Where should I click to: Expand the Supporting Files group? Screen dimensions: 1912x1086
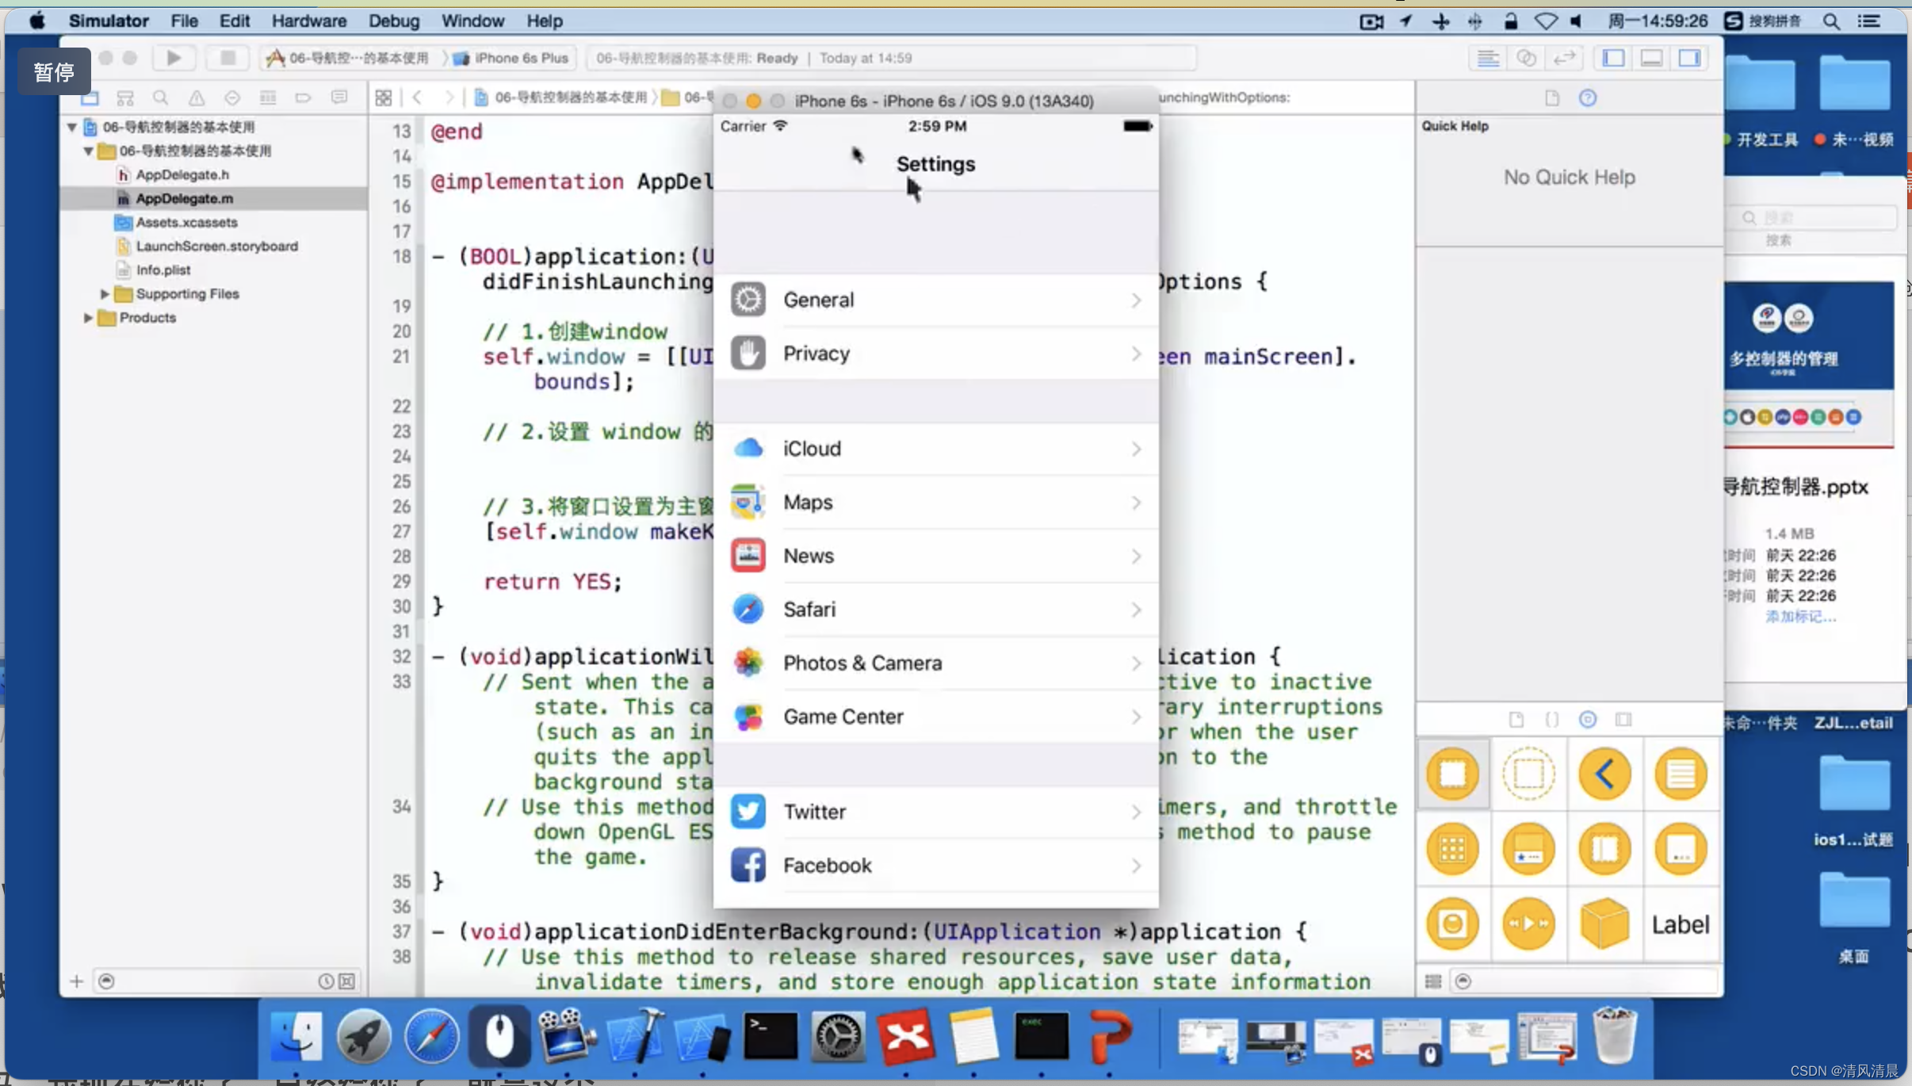coord(104,294)
